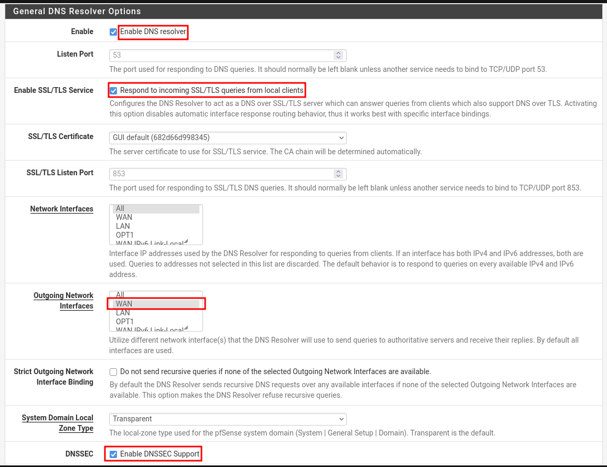Select WAN in Network Interfaces list

[156, 217]
